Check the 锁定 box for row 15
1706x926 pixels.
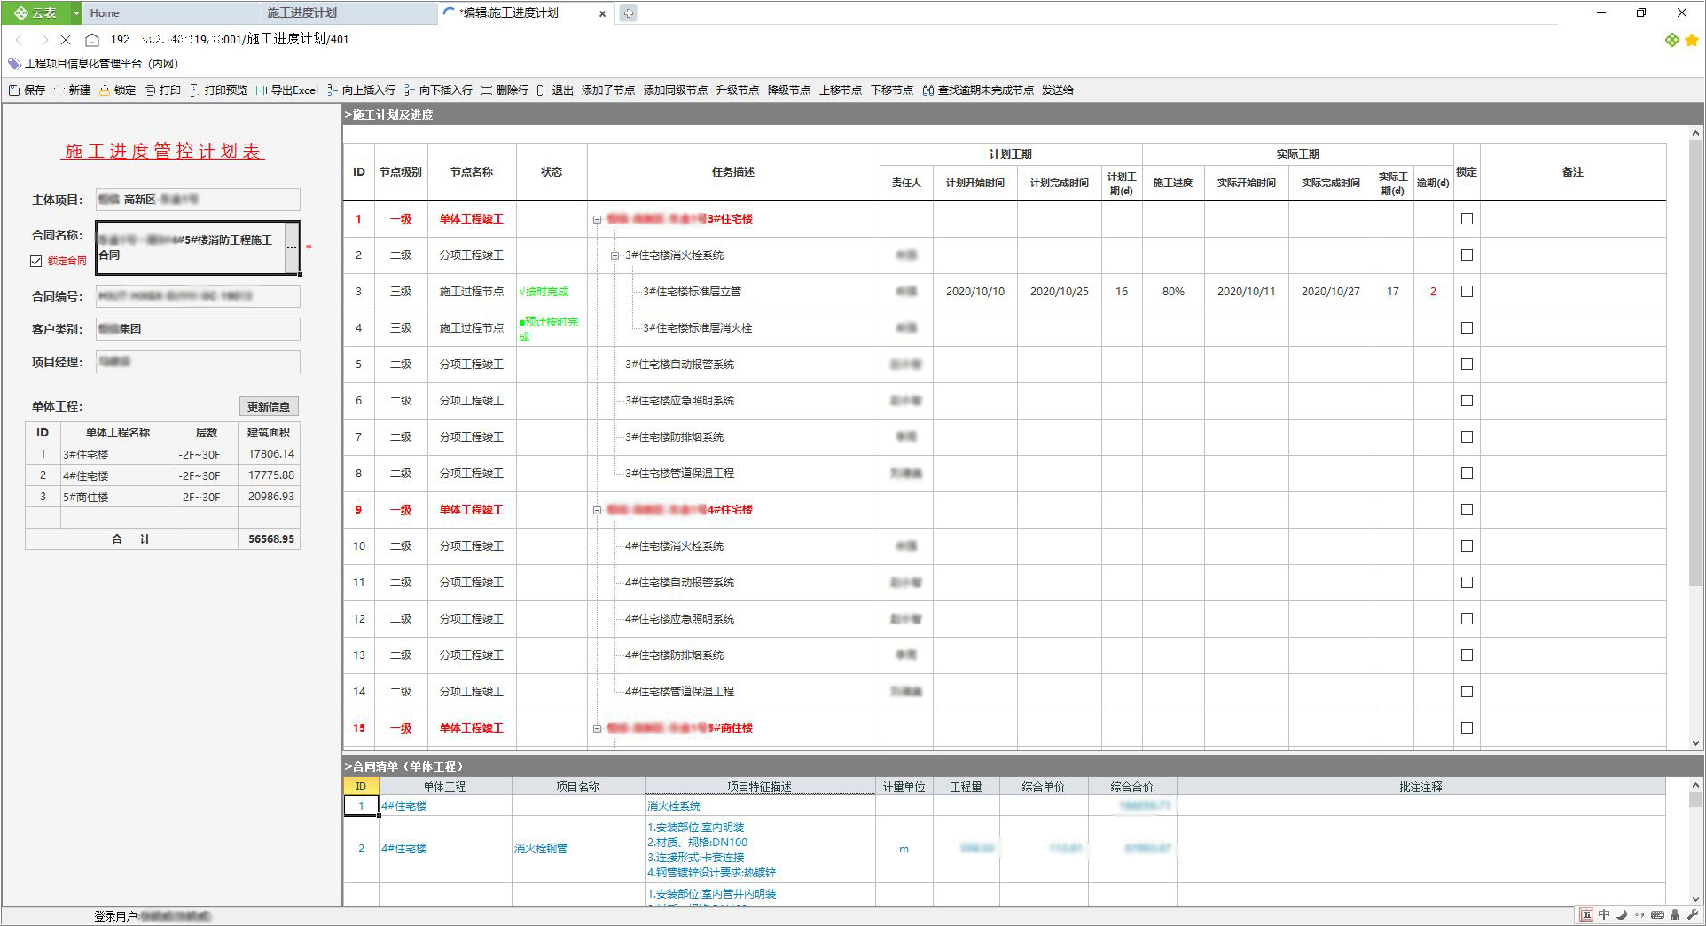(x=1467, y=728)
